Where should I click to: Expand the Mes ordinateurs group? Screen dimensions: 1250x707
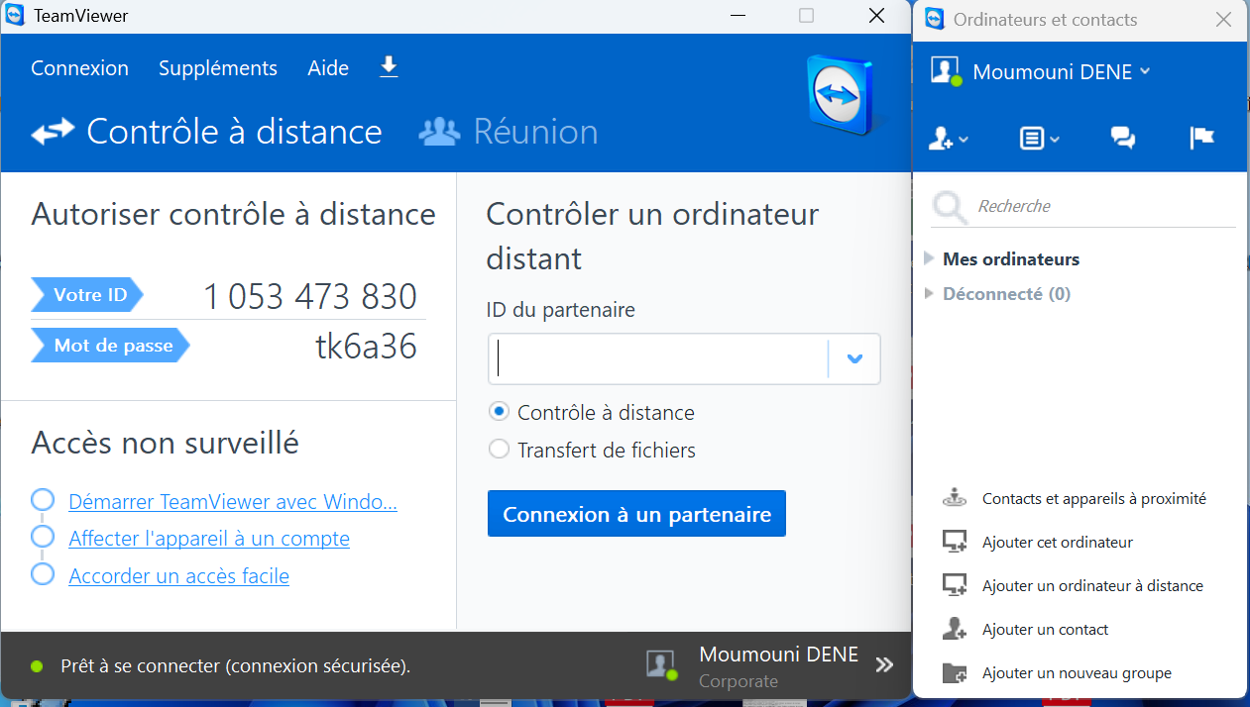tap(929, 258)
